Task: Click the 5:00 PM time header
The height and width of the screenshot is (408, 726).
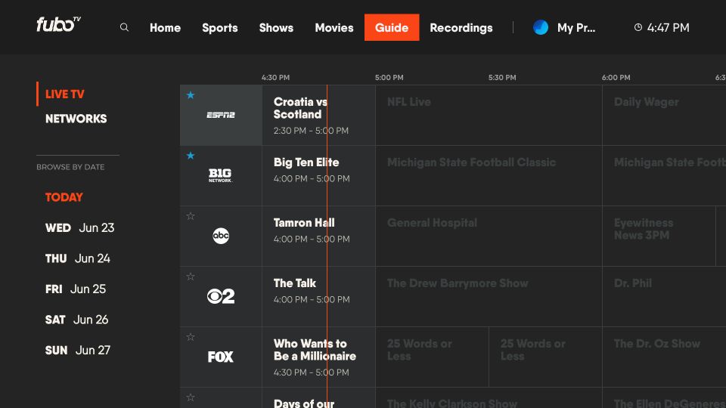Action: [389, 77]
